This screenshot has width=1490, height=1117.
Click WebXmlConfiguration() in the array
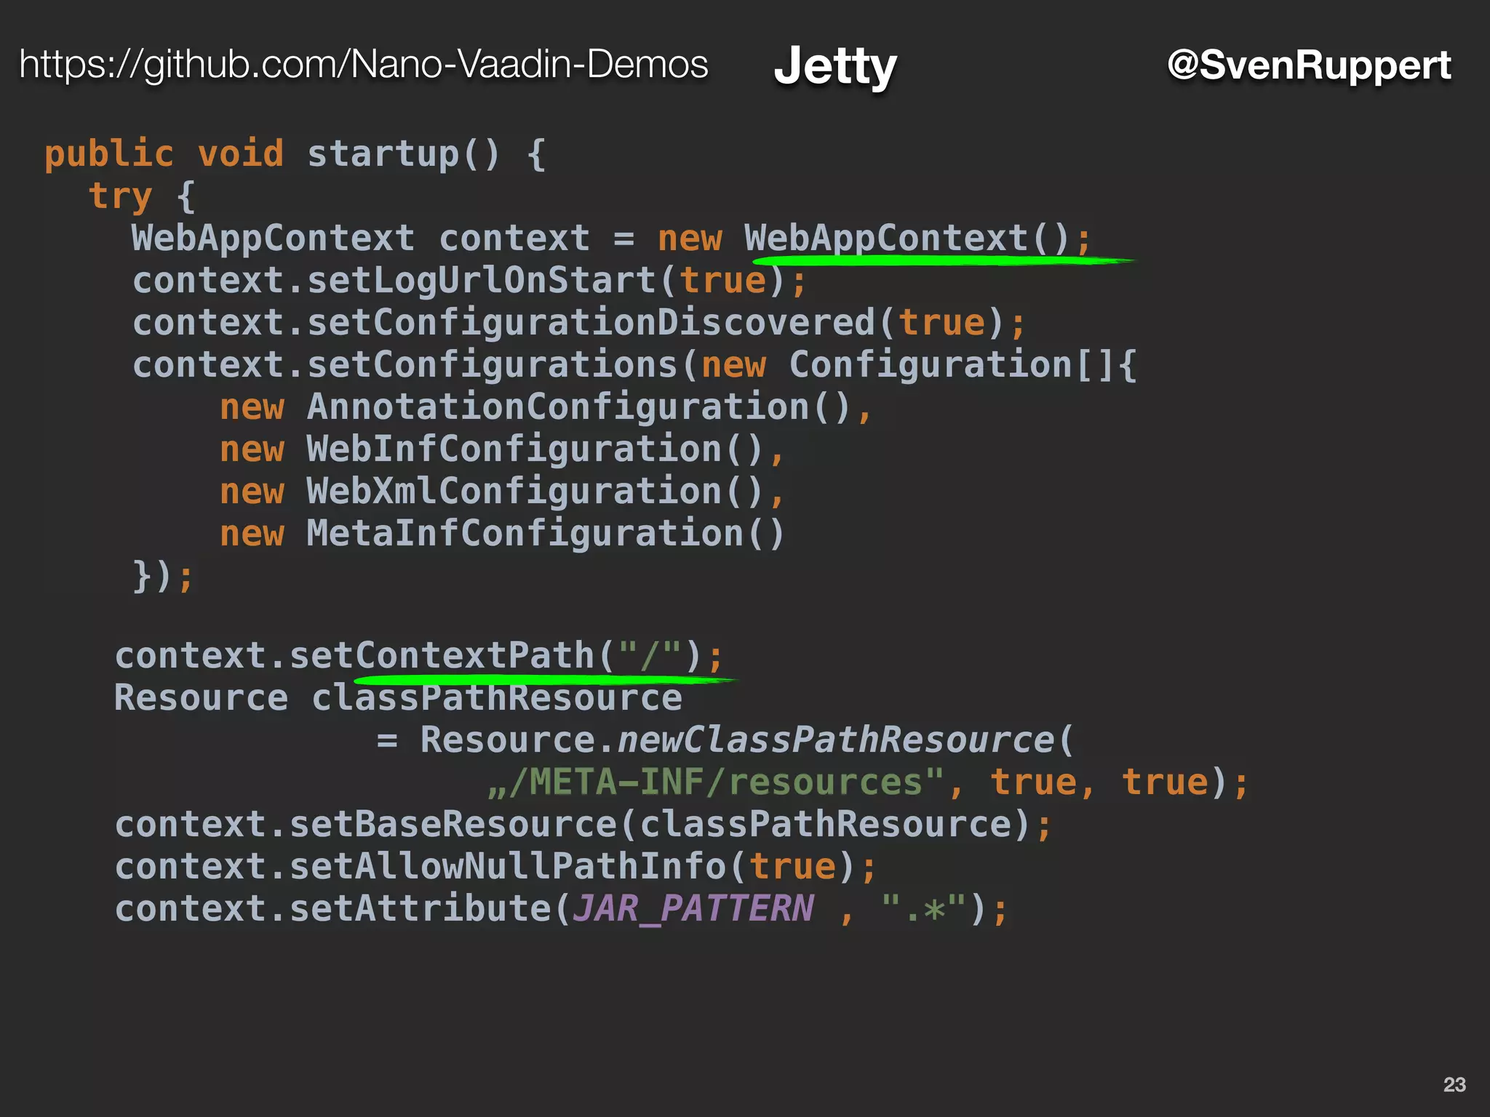click(x=535, y=492)
